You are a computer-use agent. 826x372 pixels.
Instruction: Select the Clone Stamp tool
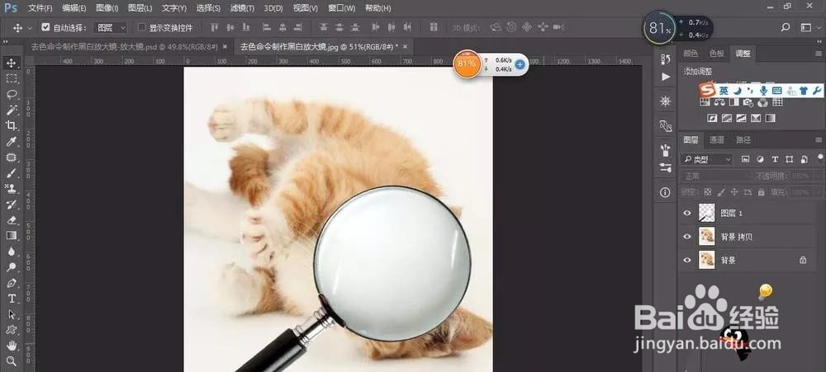click(11, 188)
